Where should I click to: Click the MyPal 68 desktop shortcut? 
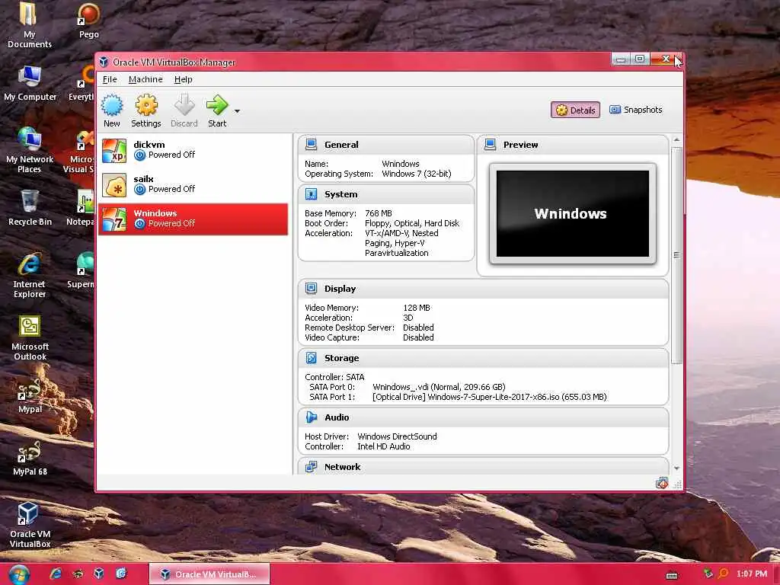30,459
